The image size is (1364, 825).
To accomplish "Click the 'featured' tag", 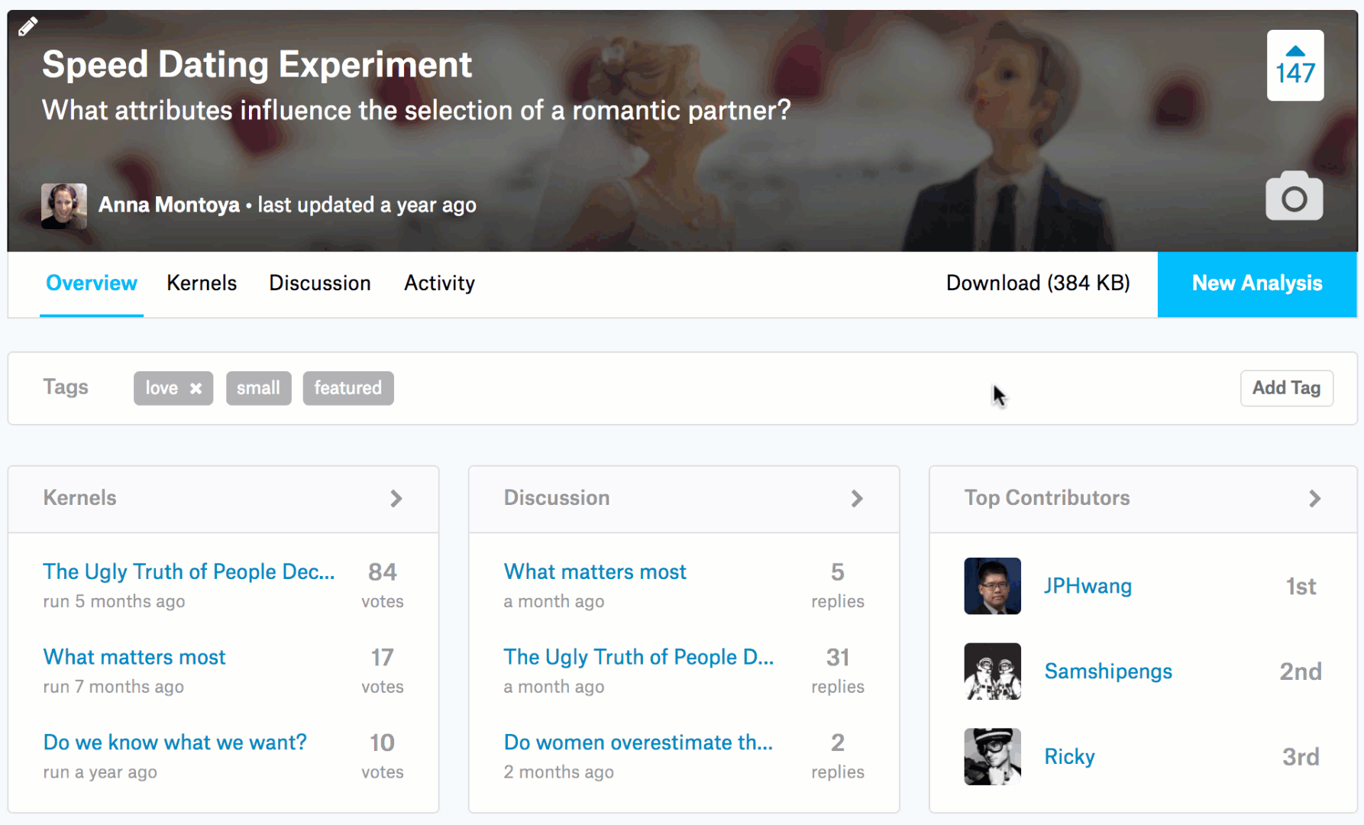I will pos(347,388).
